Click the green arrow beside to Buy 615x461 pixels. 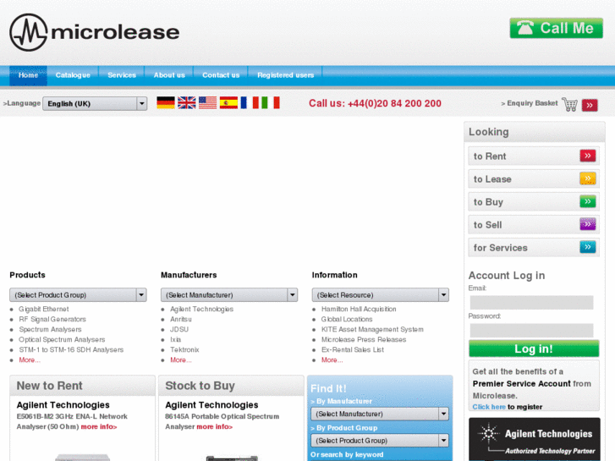pos(588,201)
